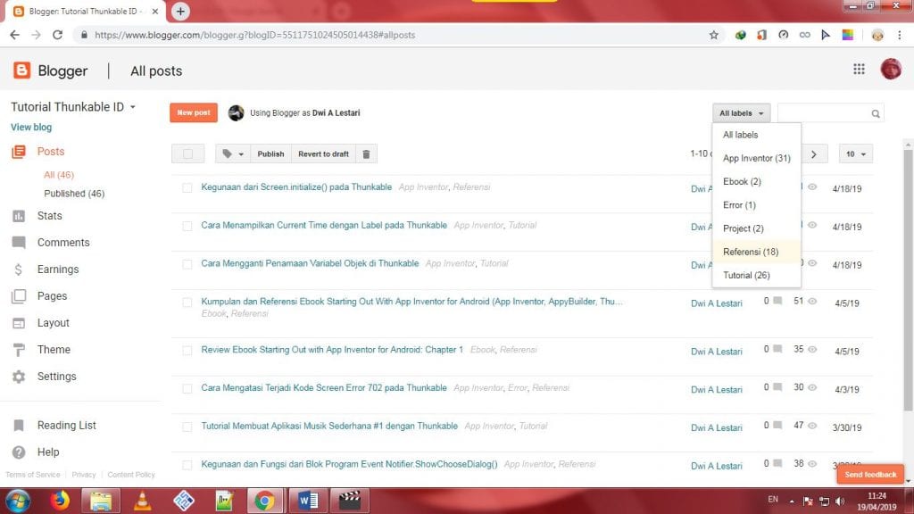914x514 pixels.
Task: Toggle view-count eye for Review Ebook post
Action: [812, 349]
